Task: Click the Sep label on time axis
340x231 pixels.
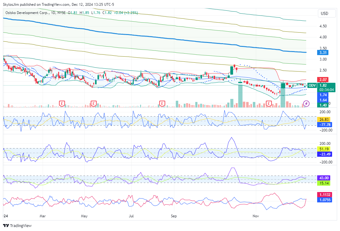Action: [x=174, y=216]
